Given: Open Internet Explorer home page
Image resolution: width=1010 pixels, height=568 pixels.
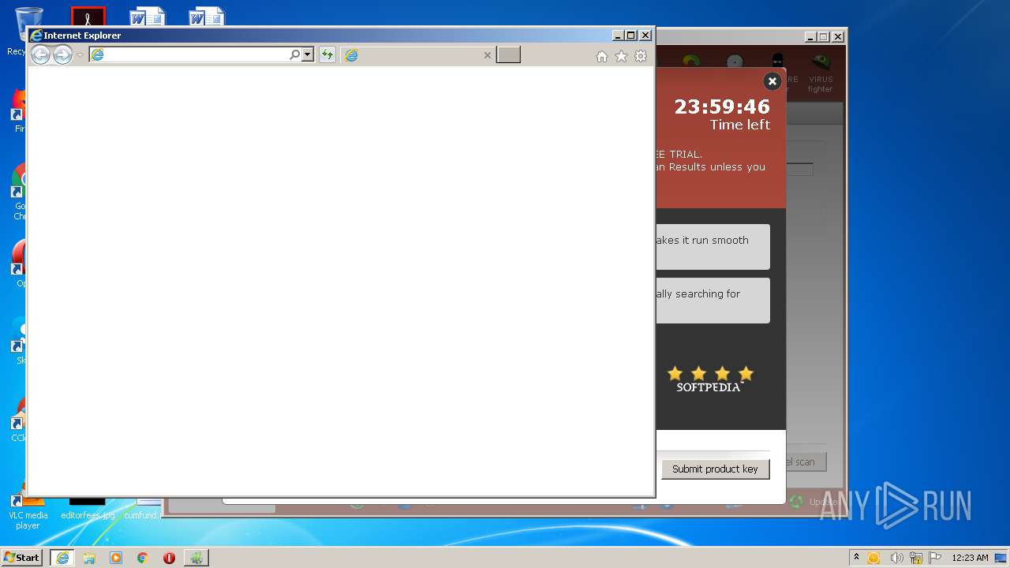Looking at the screenshot, I should point(602,56).
